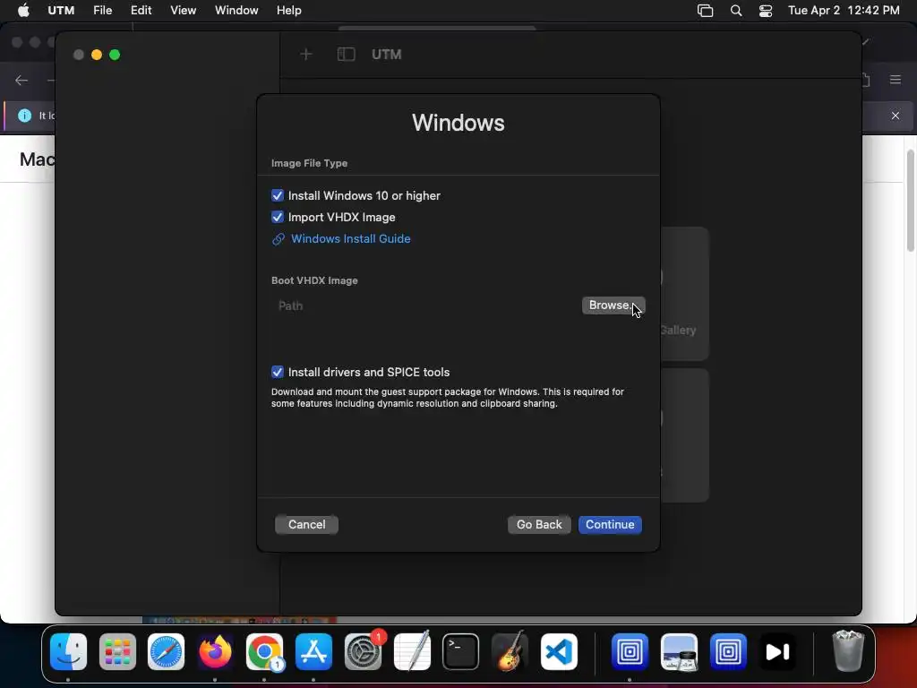Image resolution: width=917 pixels, height=688 pixels.
Task: Open TextEdit from the Dock
Action: (412, 651)
